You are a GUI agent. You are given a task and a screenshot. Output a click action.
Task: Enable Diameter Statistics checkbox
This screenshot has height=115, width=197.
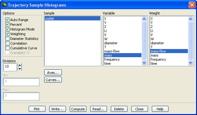pyautogui.click(x=7, y=39)
